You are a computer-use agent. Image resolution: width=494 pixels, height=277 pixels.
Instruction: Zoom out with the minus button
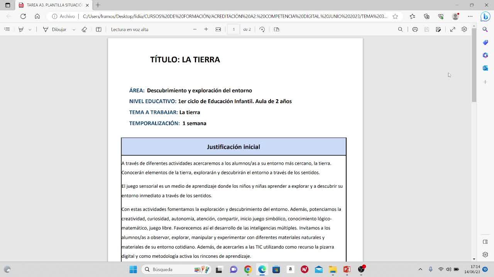pos(195,29)
